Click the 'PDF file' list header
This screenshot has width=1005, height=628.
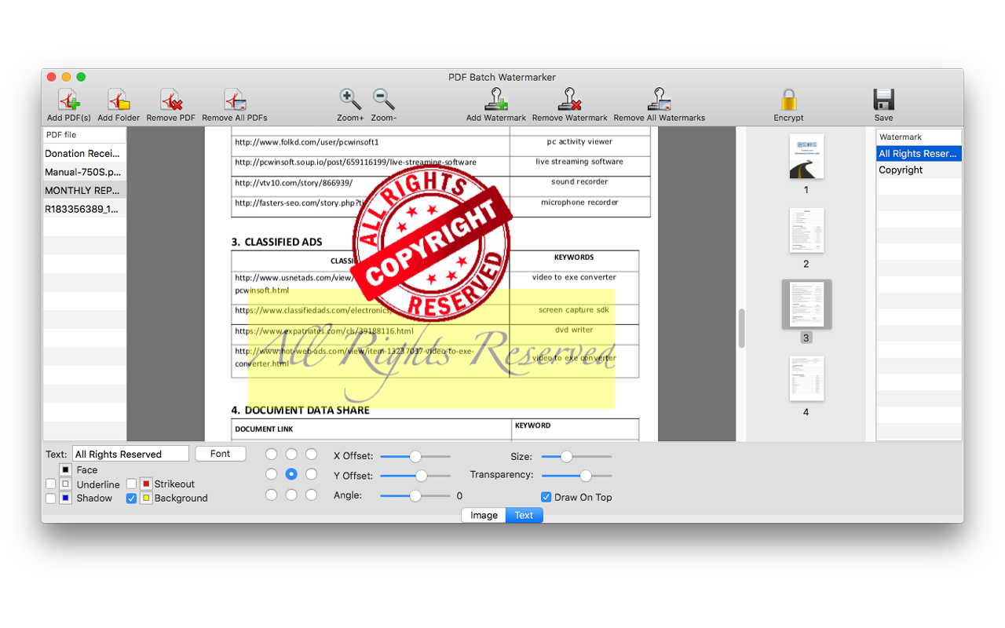click(x=84, y=135)
